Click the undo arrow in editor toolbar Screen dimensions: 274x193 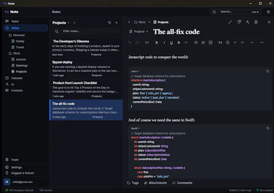tap(130, 43)
